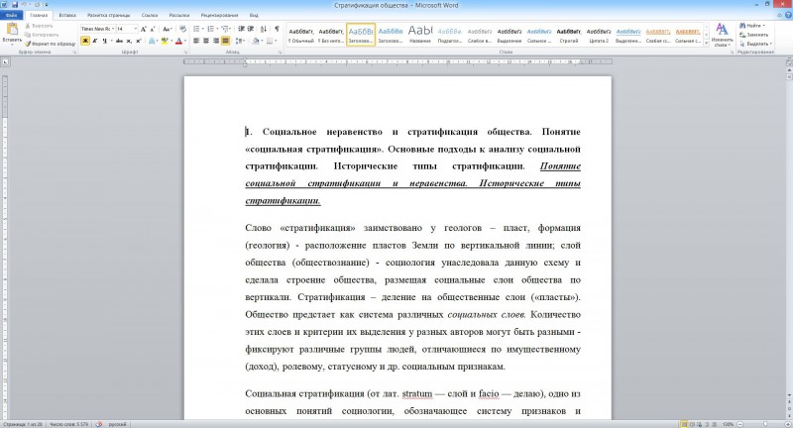Switch to the Page Layout (Разметка страницы) tab
Screen dimensions: 793x428
pyautogui.click(x=108, y=15)
